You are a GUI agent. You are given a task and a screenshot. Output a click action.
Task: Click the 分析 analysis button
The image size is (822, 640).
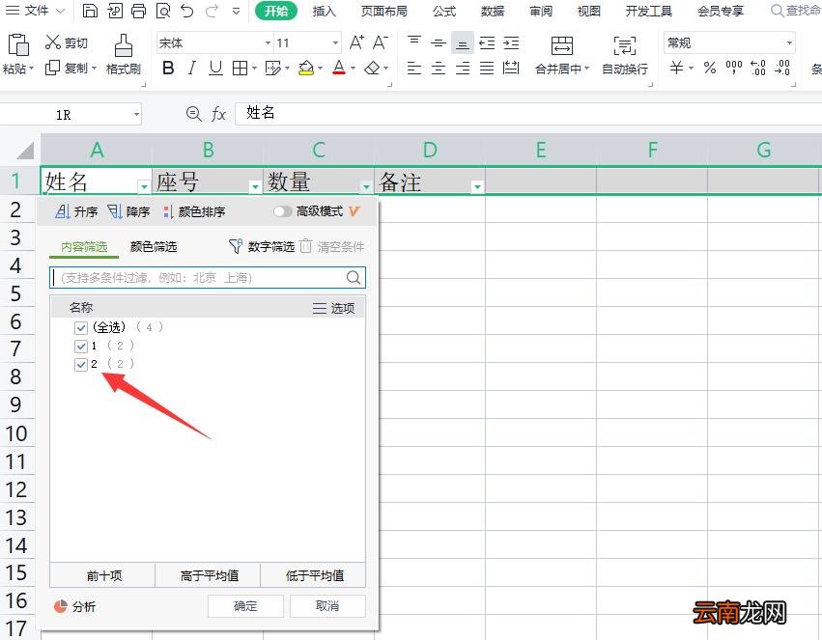(75, 606)
